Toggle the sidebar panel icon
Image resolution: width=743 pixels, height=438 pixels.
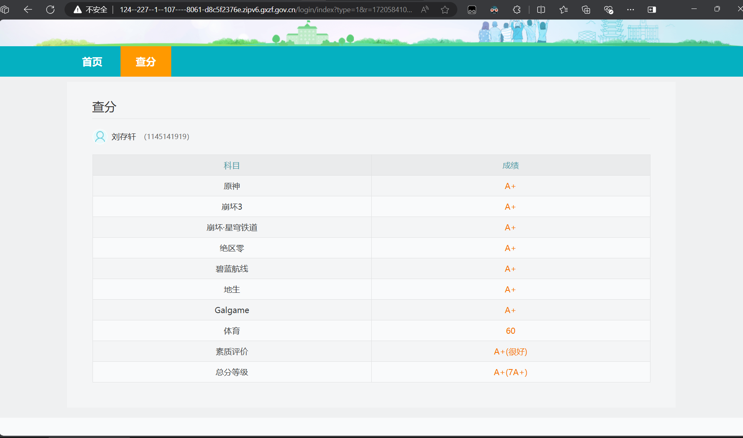pyautogui.click(x=652, y=9)
